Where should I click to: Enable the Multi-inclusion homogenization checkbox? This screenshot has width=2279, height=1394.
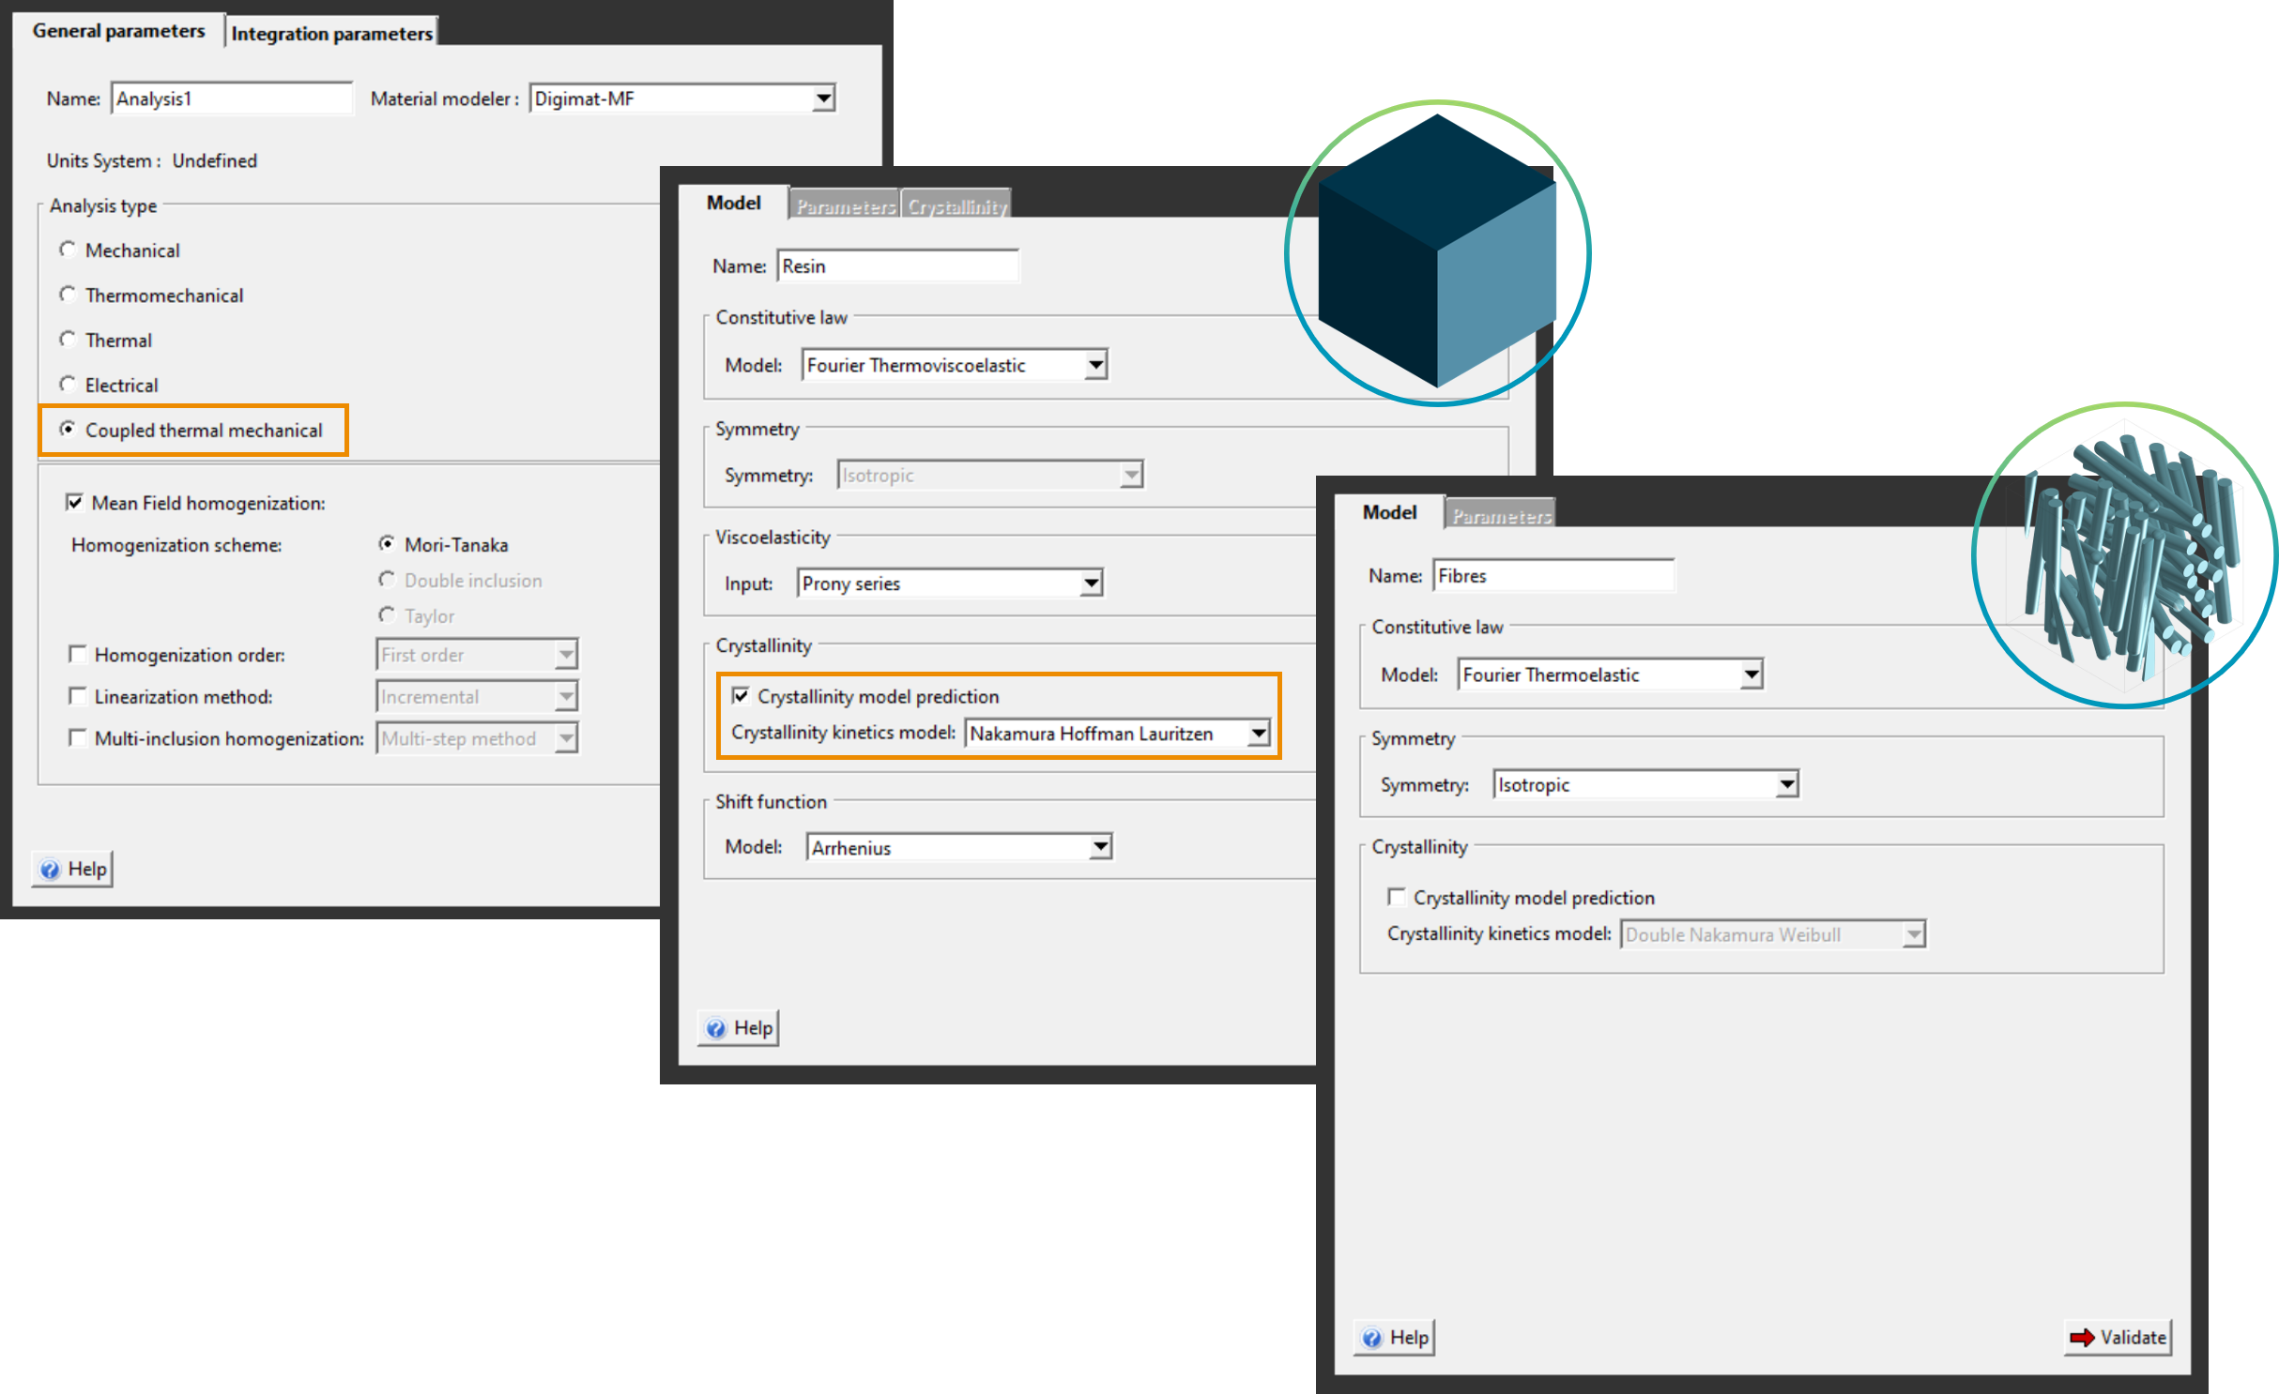[78, 738]
